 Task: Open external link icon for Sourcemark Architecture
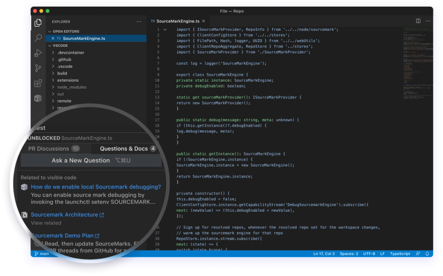102,215
